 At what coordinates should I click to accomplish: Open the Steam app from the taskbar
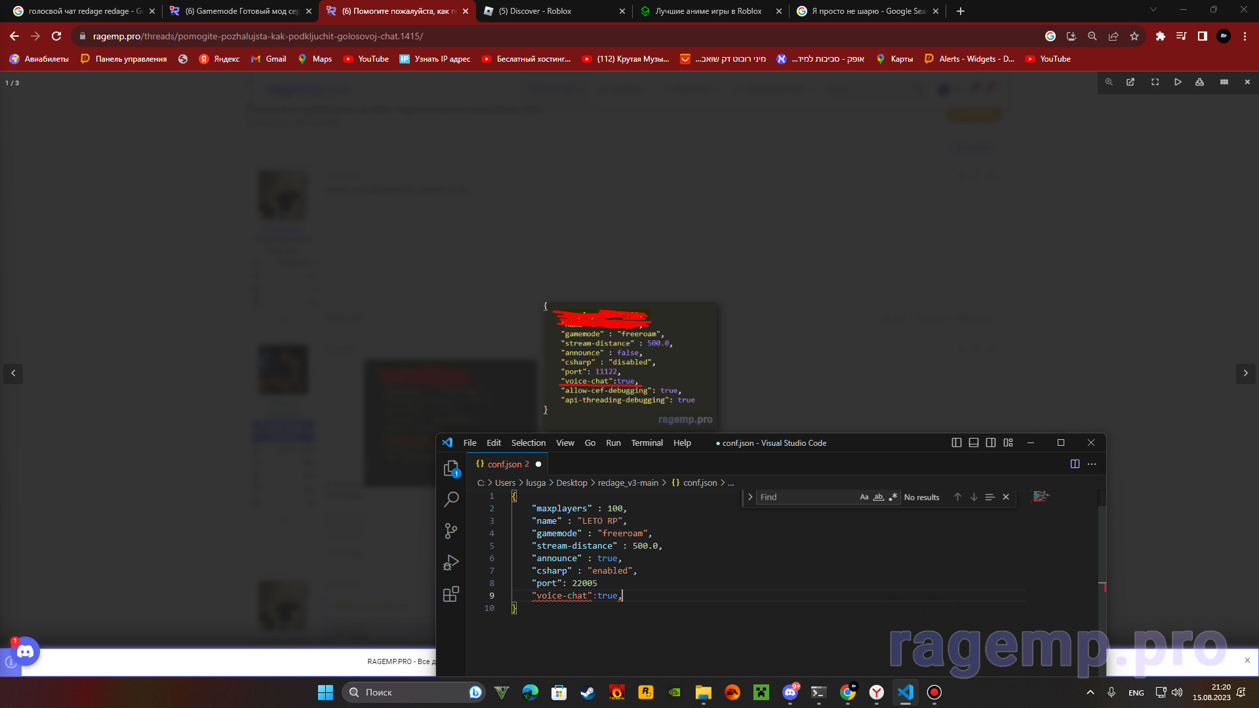pos(588,692)
